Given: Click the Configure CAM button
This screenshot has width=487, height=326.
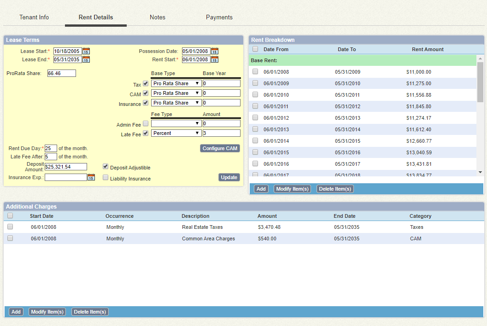Looking at the screenshot, I should coord(220,148).
